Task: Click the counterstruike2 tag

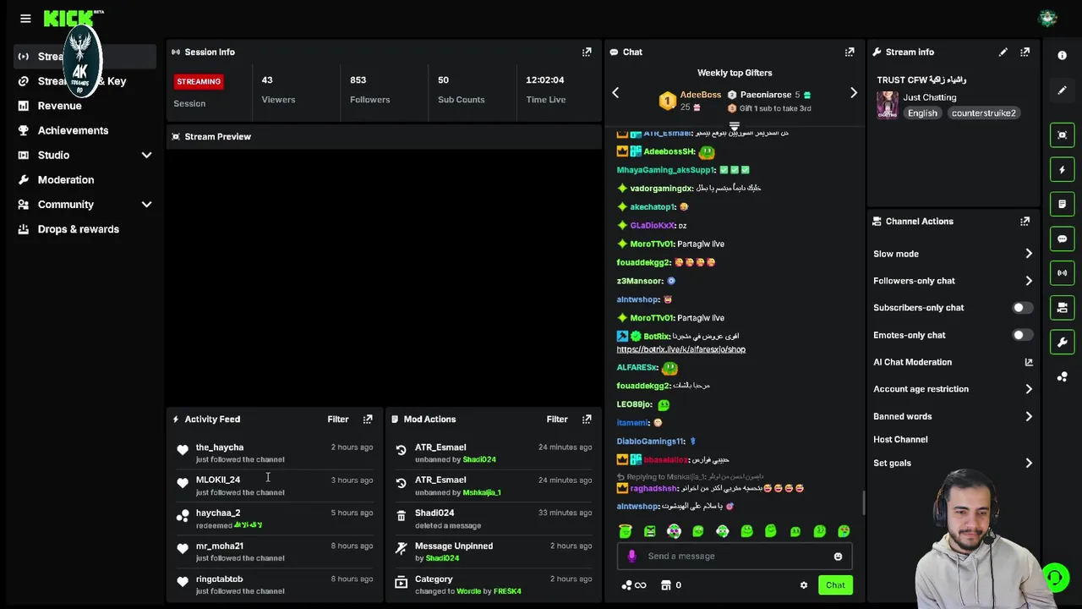Action: (x=983, y=113)
